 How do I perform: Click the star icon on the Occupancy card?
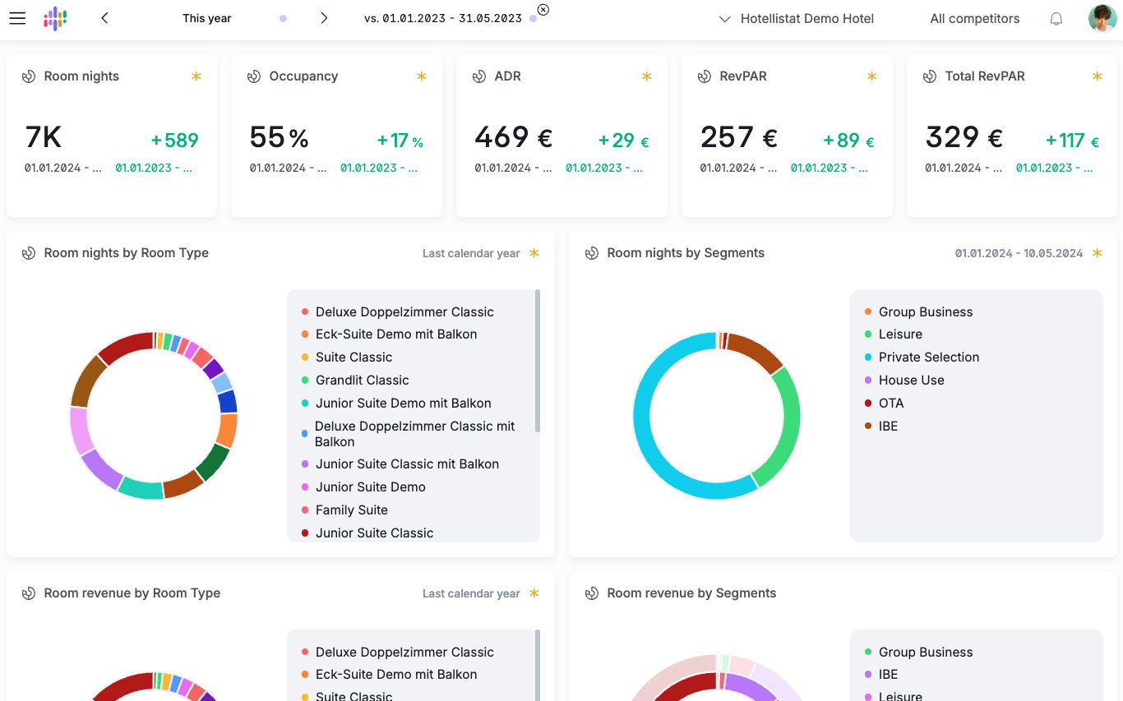421,76
